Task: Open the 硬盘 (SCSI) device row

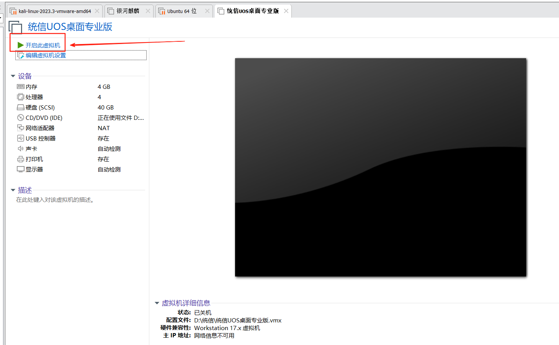Action: click(x=80, y=108)
